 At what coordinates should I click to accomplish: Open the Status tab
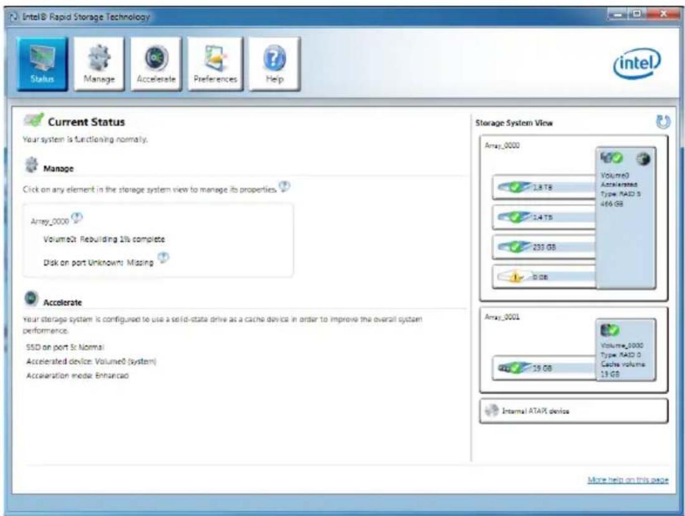coord(42,64)
